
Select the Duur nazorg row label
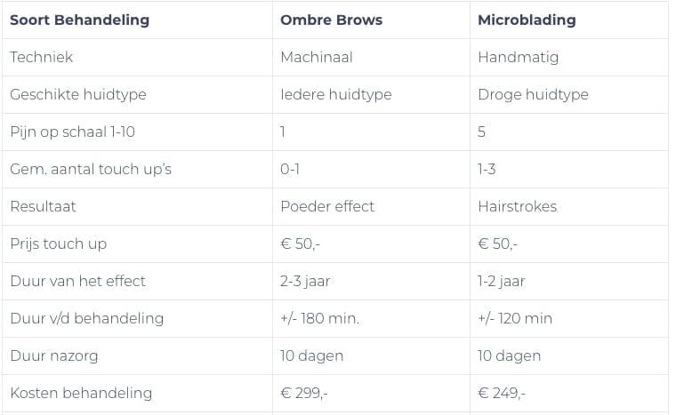pos(54,355)
